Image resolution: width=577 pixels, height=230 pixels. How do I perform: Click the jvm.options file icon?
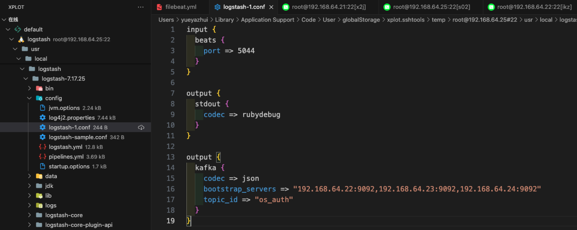(x=43, y=108)
